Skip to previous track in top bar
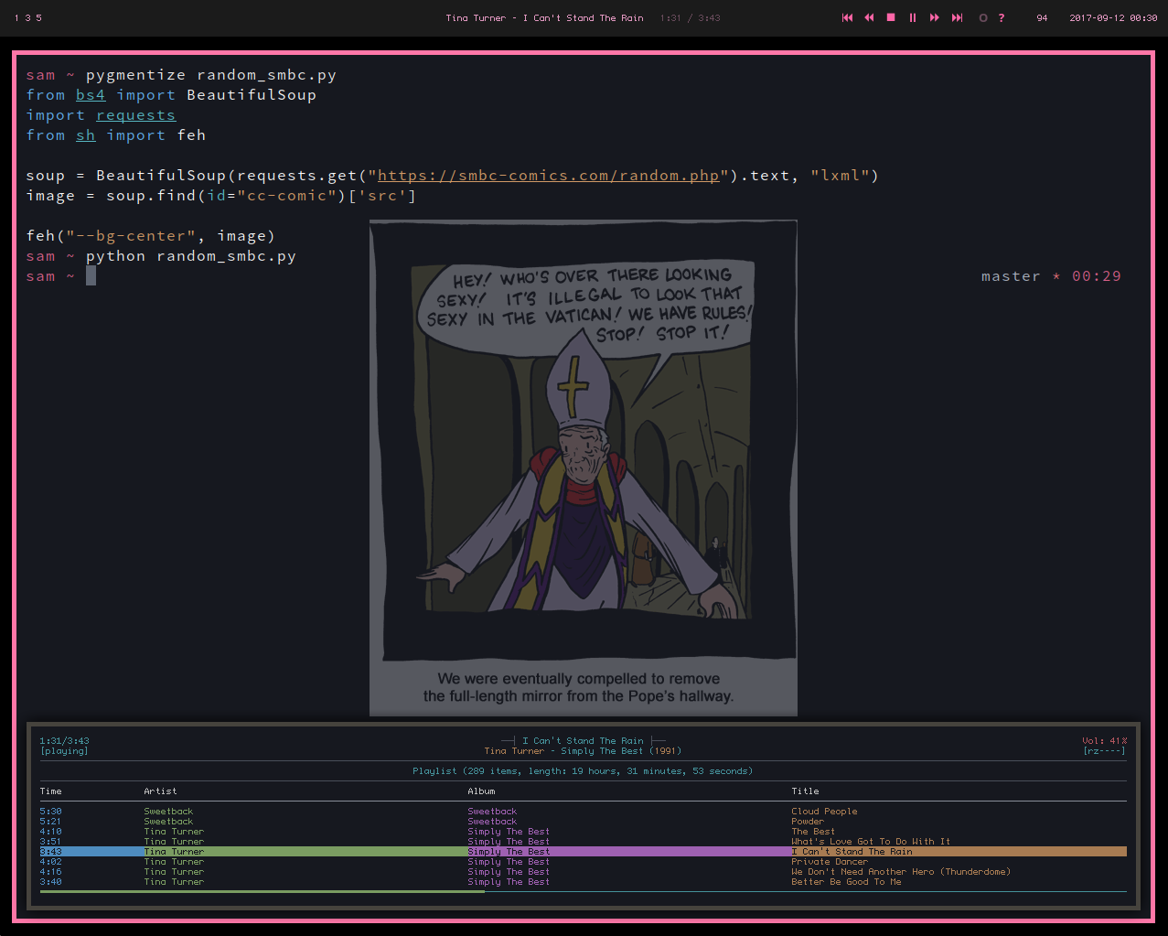This screenshot has height=936, width=1168. pos(847,17)
